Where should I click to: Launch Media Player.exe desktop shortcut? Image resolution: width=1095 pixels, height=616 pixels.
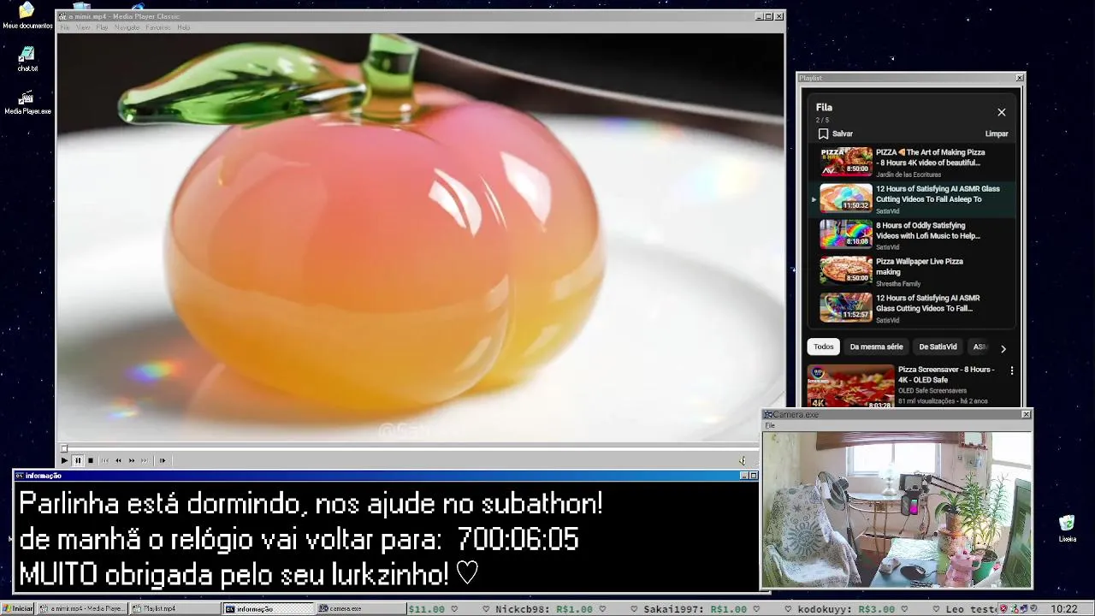[27, 102]
